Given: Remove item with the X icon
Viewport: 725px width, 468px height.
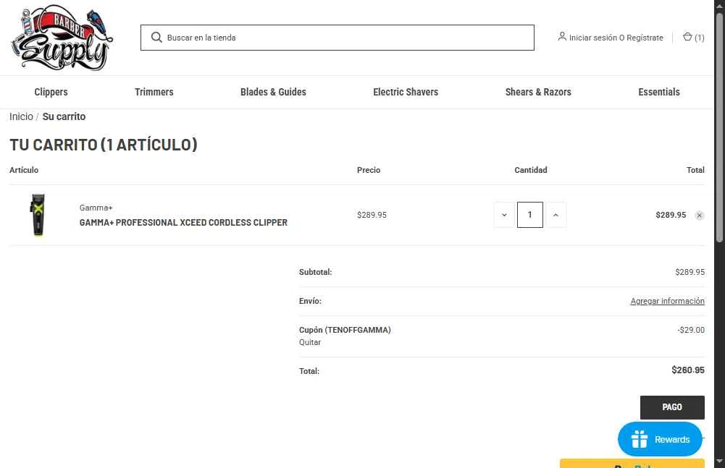Looking at the screenshot, I should click(x=699, y=216).
